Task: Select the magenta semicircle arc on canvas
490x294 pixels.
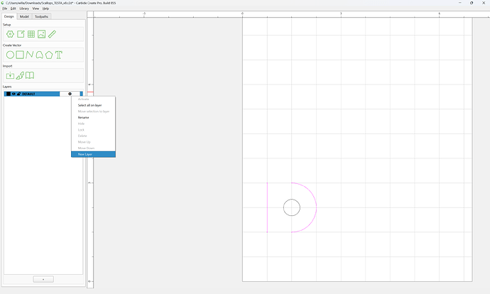Action: tap(316, 207)
